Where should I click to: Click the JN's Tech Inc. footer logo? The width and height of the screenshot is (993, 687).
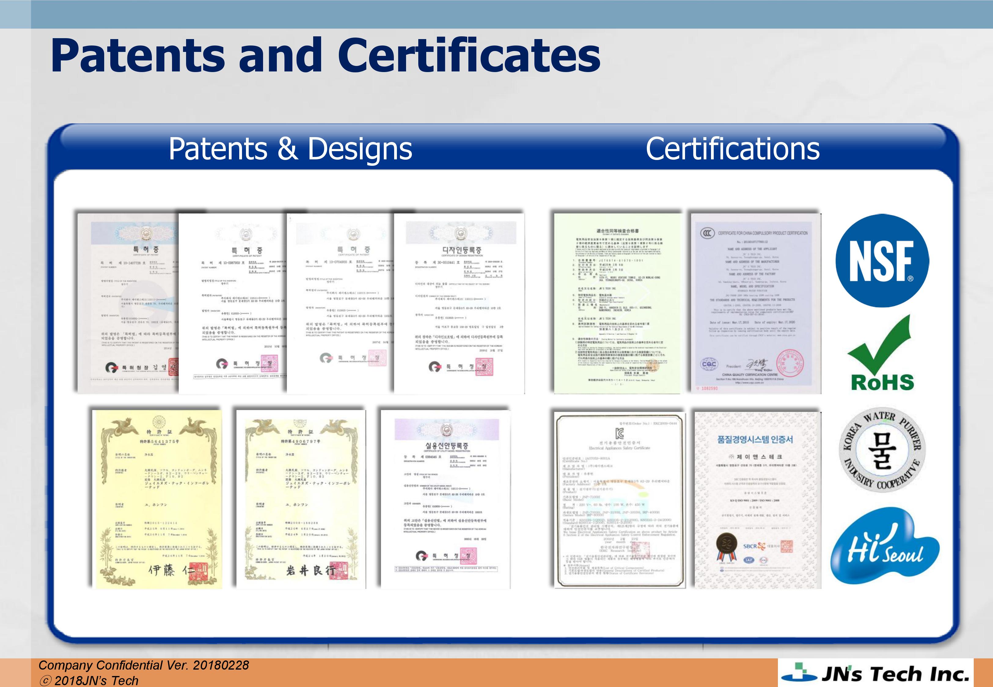[x=876, y=673]
